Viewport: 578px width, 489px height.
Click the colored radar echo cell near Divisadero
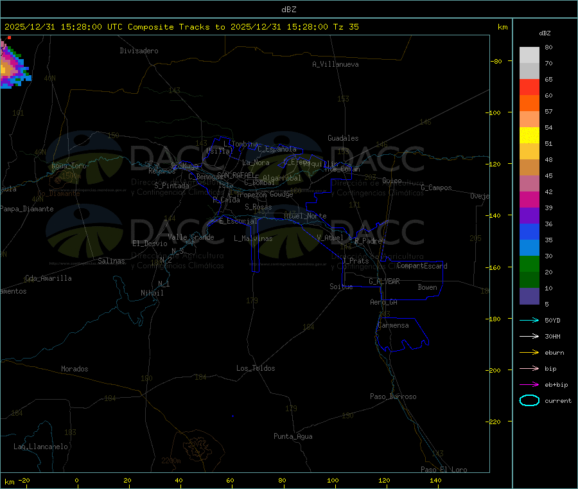coord(14,63)
